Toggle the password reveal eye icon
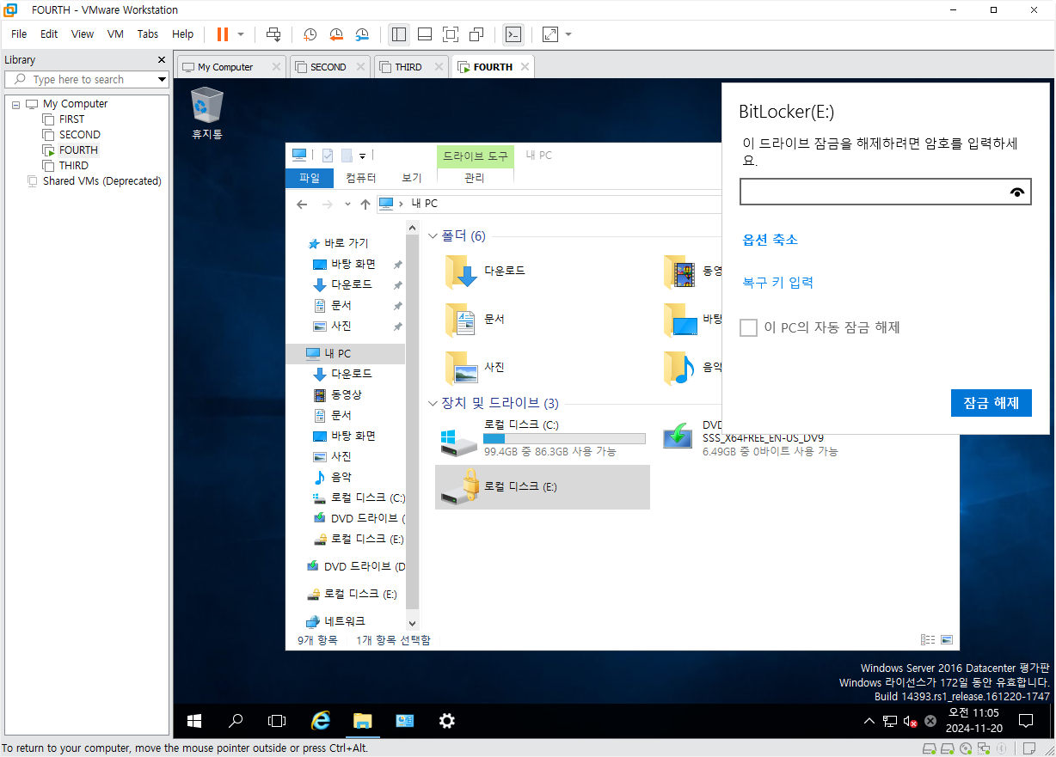 click(1018, 192)
